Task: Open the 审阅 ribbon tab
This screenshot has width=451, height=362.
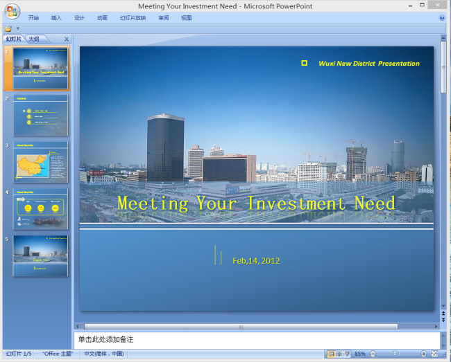Action: point(163,18)
